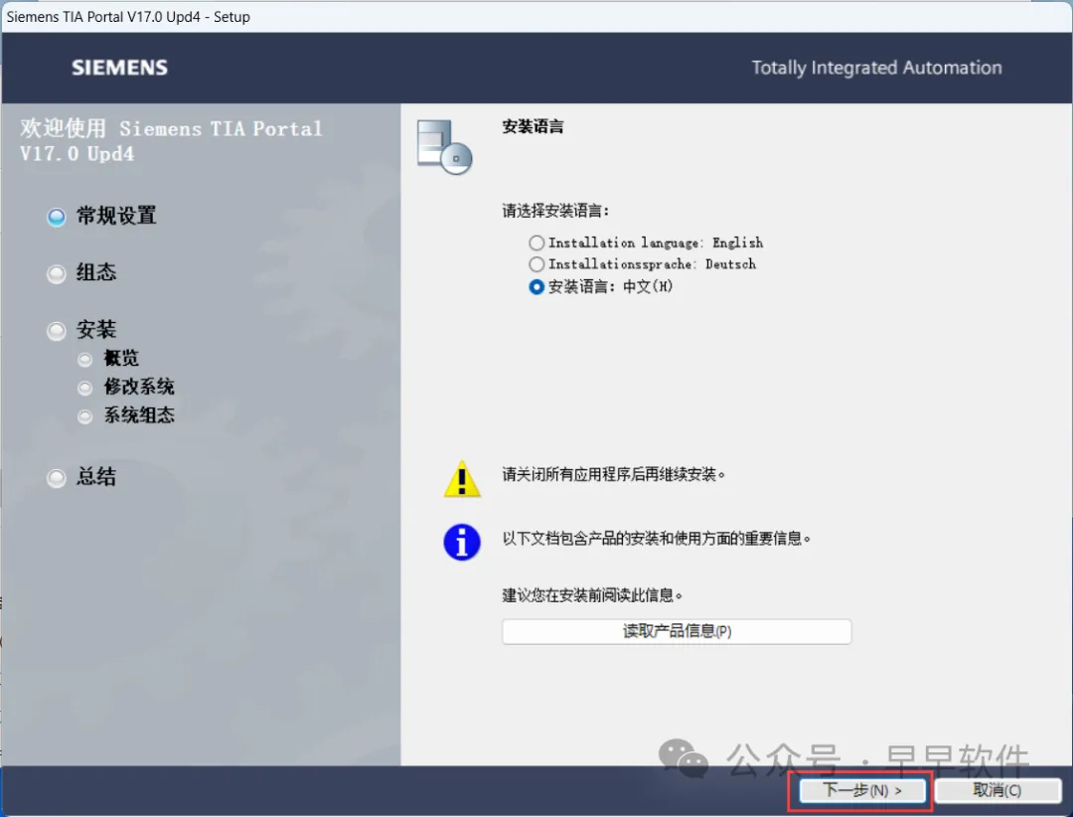
Task: Click the Totally Integrated Automation header text
Action: coord(876,68)
